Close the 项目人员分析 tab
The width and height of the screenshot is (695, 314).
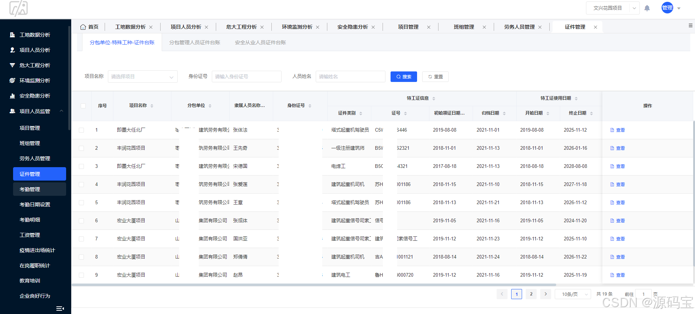(x=206, y=27)
